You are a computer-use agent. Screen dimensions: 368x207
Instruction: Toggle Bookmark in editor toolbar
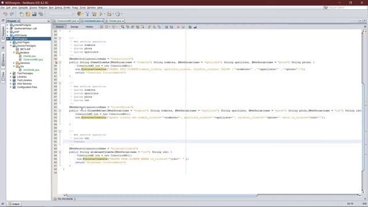coord(159,27)
